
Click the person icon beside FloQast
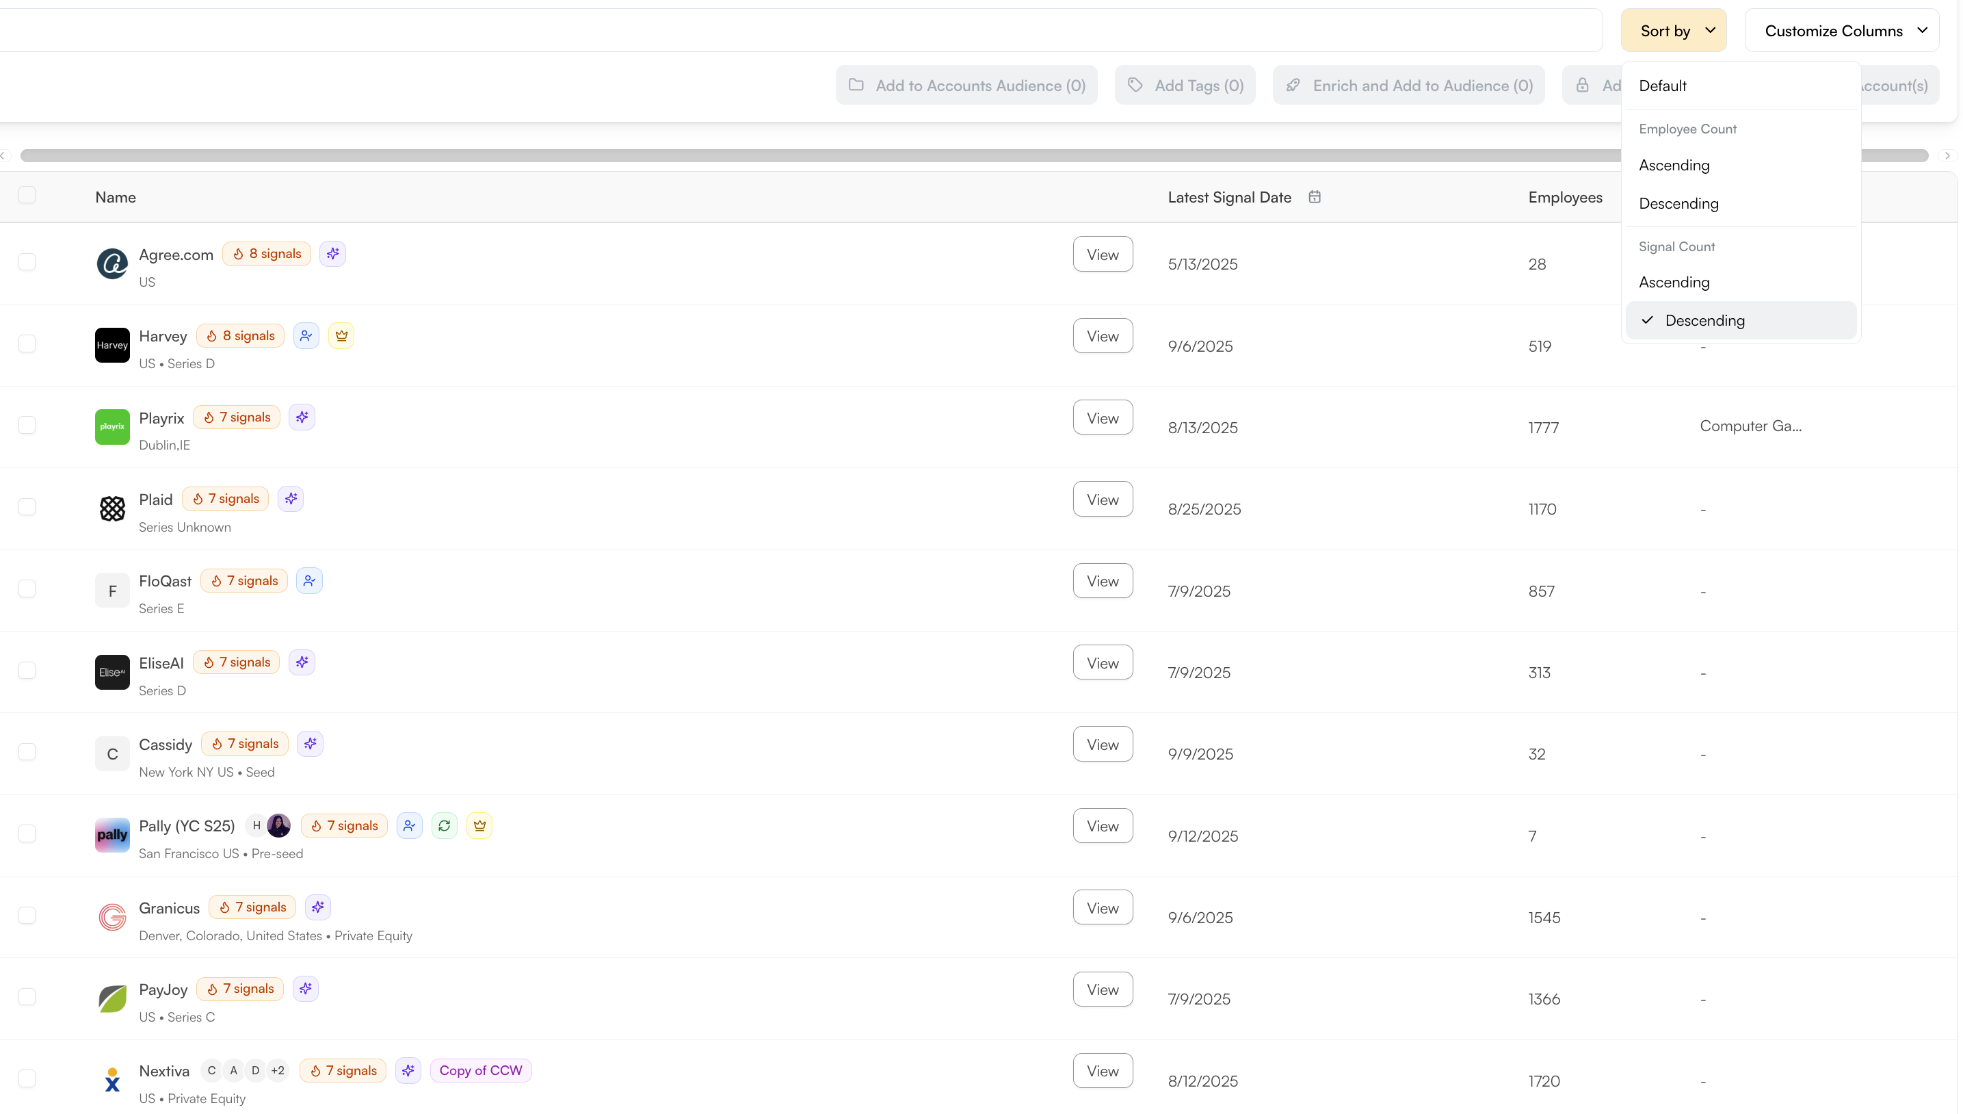[x=309, y=581]
